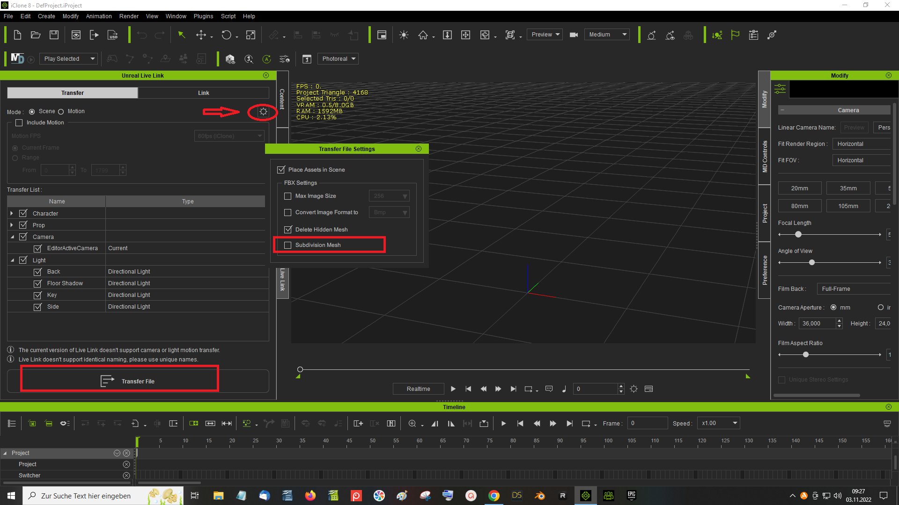Click the green flag icon in toolbar
Screen dimensions: 899x505
(x=735, y=35)
